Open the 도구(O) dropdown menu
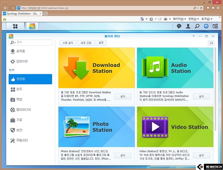The image size is (223, 170). click(x=207, y=19)
